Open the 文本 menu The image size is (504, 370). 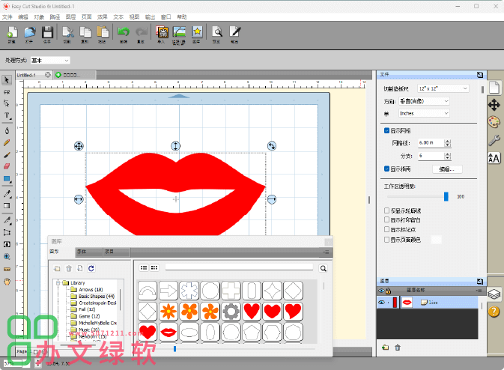(x=118, y=17)
